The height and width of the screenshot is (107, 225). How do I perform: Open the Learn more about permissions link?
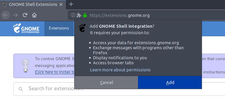click(x=120, y=70)
